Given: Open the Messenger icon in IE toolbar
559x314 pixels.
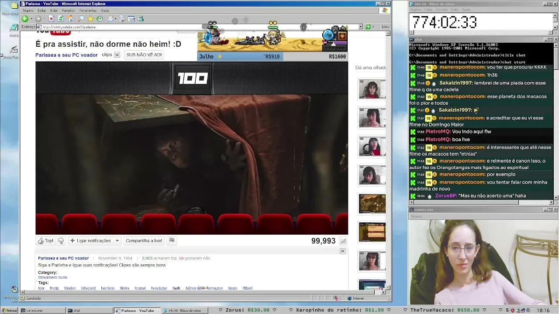Looking at the screenshot, I should pos(141,19).
